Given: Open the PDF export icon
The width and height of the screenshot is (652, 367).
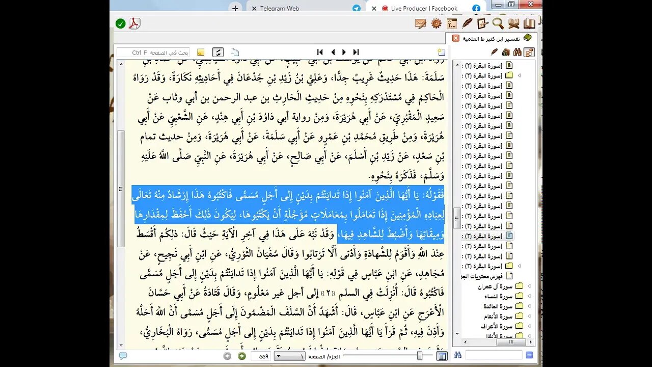Looking at the screenshot, I should [x=134, y=23].
